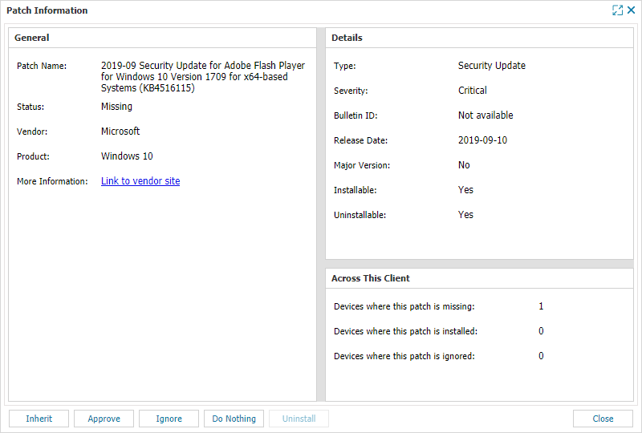Select the release date 2019-09-10

(x=483, y=140)
